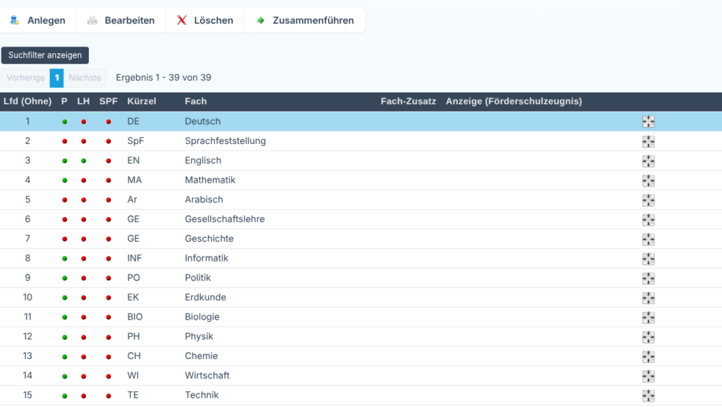Click the move handle icon in Informatik row
The image size is (722, 407).
pos(649,259)
